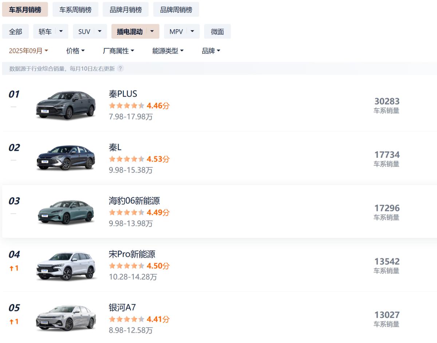Expand the MPV dropdown arrow

[192, 31]
